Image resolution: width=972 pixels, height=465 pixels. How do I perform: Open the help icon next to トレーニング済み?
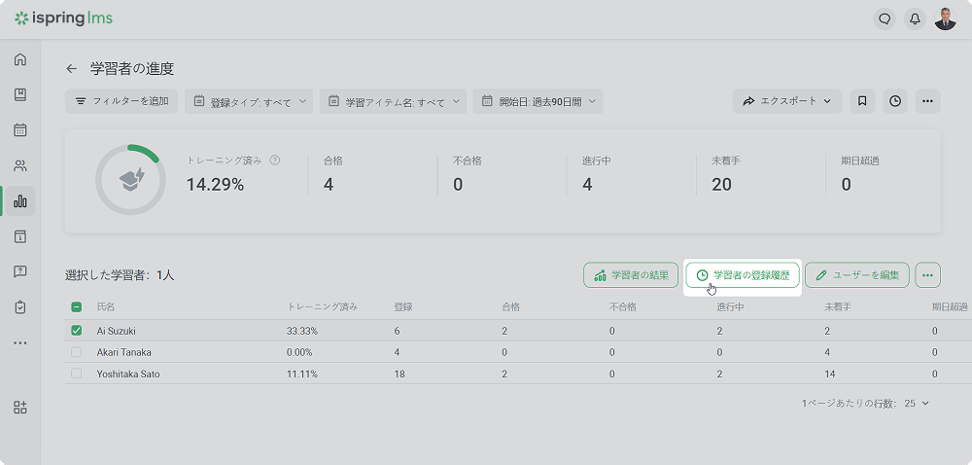pyautogui.click(x=275, y=160)
